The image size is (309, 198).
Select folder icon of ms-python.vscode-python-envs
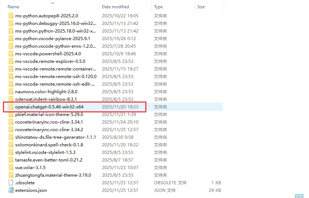(11, 46)
